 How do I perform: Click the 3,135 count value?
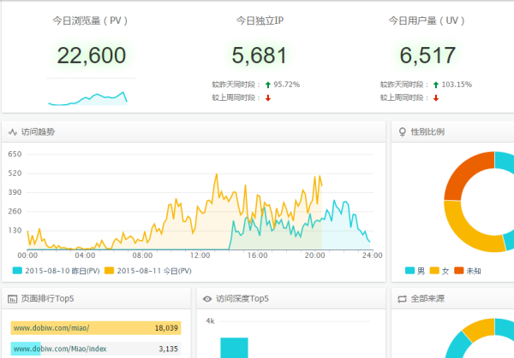coord(168,349)
